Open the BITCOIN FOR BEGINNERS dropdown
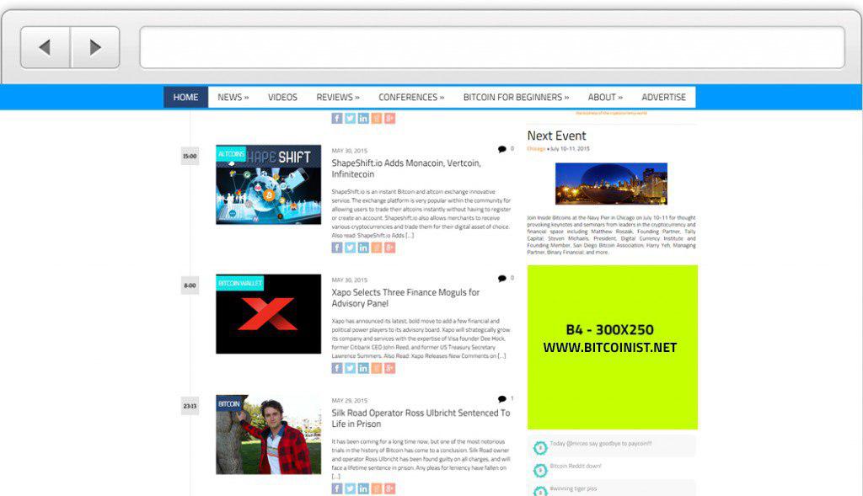863x496 pixels. click(x=516, y=97)
